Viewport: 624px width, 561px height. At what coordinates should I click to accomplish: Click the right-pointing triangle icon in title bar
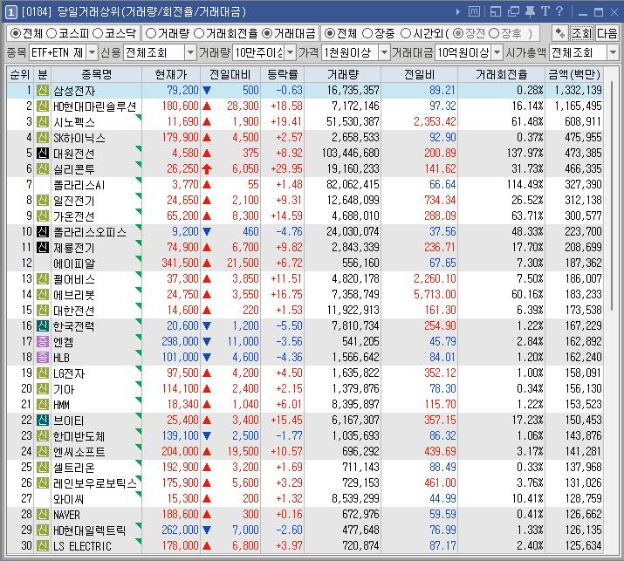coord(458,12)
